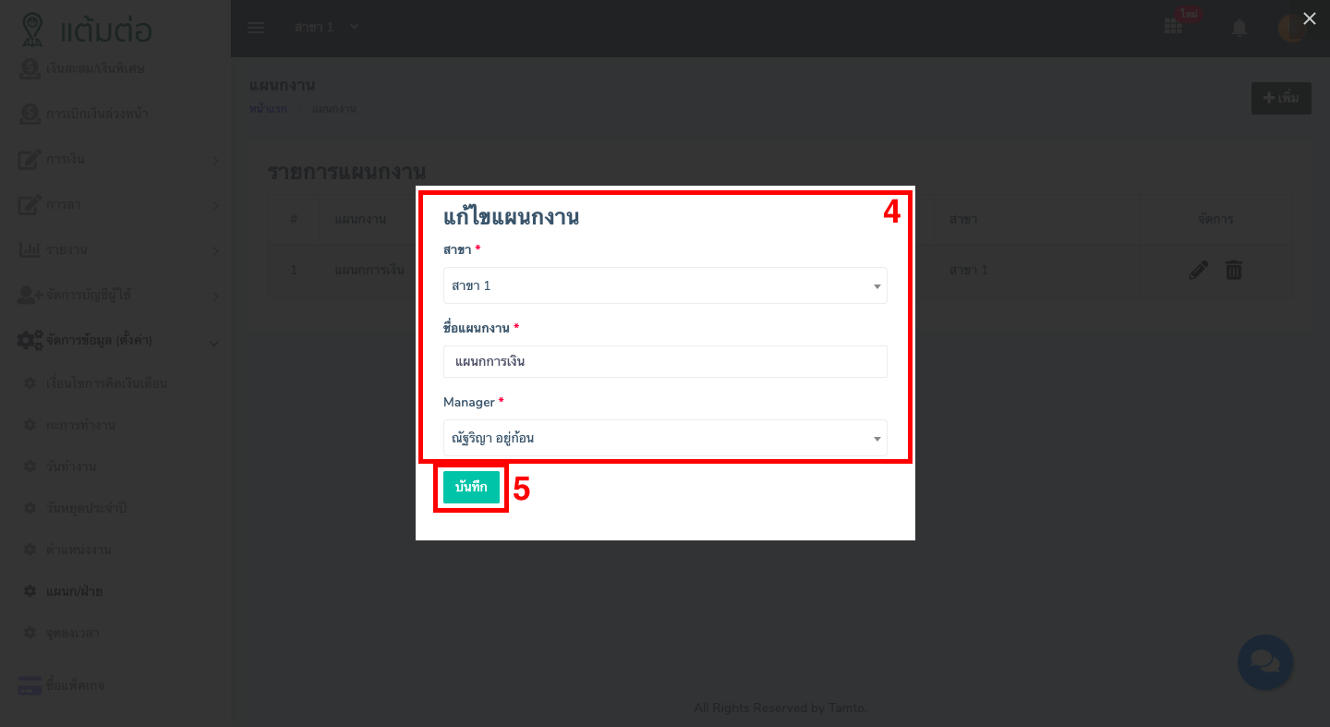The width and height of the screenshot is (1330, 727).
Task: Collapse the จัดการข้อมูล (ตั้งค่า) menu
Action: click(x=118, y=341)
